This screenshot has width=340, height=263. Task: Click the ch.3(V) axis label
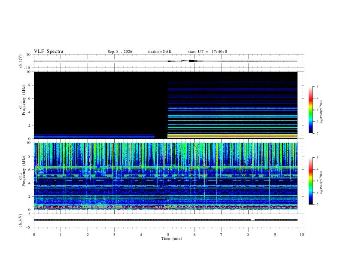click(21, 220)
